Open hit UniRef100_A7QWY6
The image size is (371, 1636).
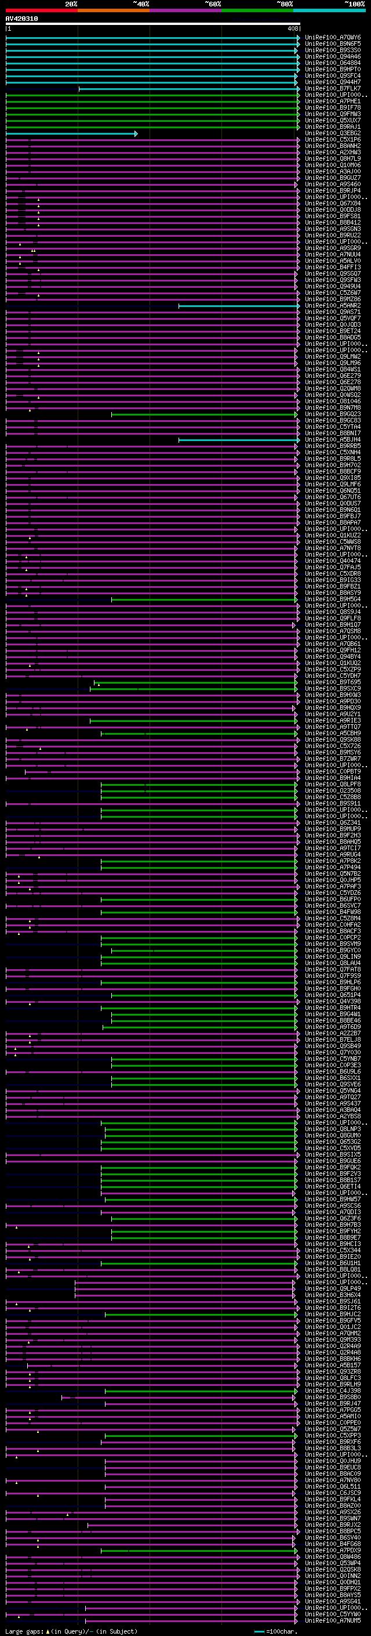coord(333,38)
